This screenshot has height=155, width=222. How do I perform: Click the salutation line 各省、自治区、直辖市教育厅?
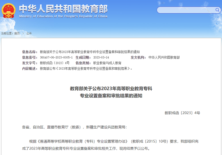coord(74,127)
